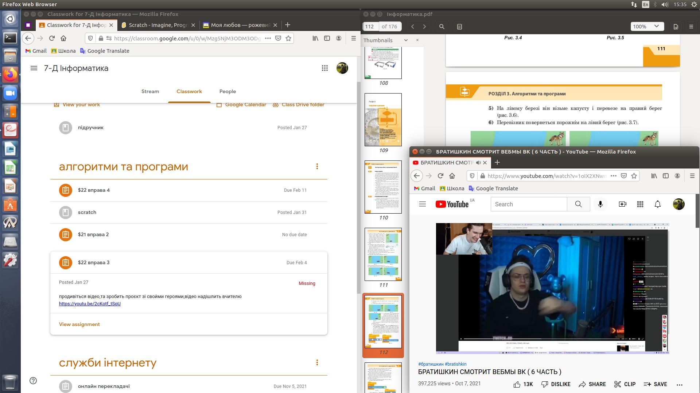Image resolution: width=700 pixels, height=393 pixels.
Task: Open the PDF zoom level dropdown
Action: coord(646,27)
